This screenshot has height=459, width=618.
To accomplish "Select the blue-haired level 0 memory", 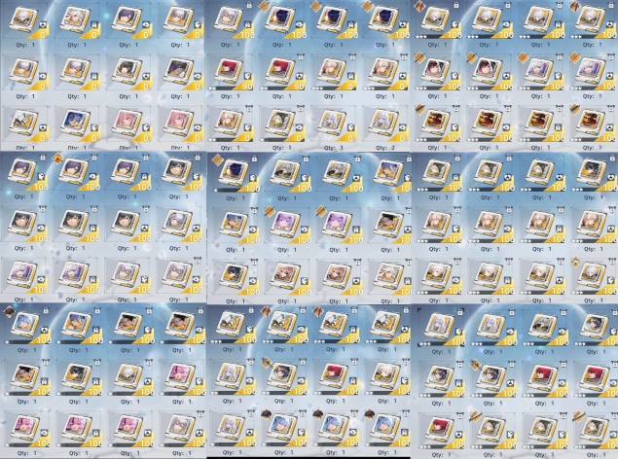I will click(76, 124).
